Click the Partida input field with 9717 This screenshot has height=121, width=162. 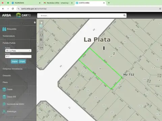tap(18, 56)
